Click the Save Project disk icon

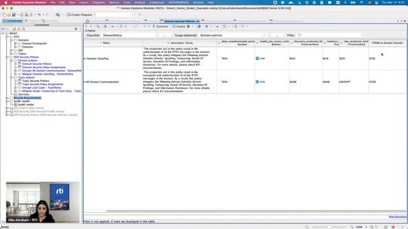pos(13,15)
